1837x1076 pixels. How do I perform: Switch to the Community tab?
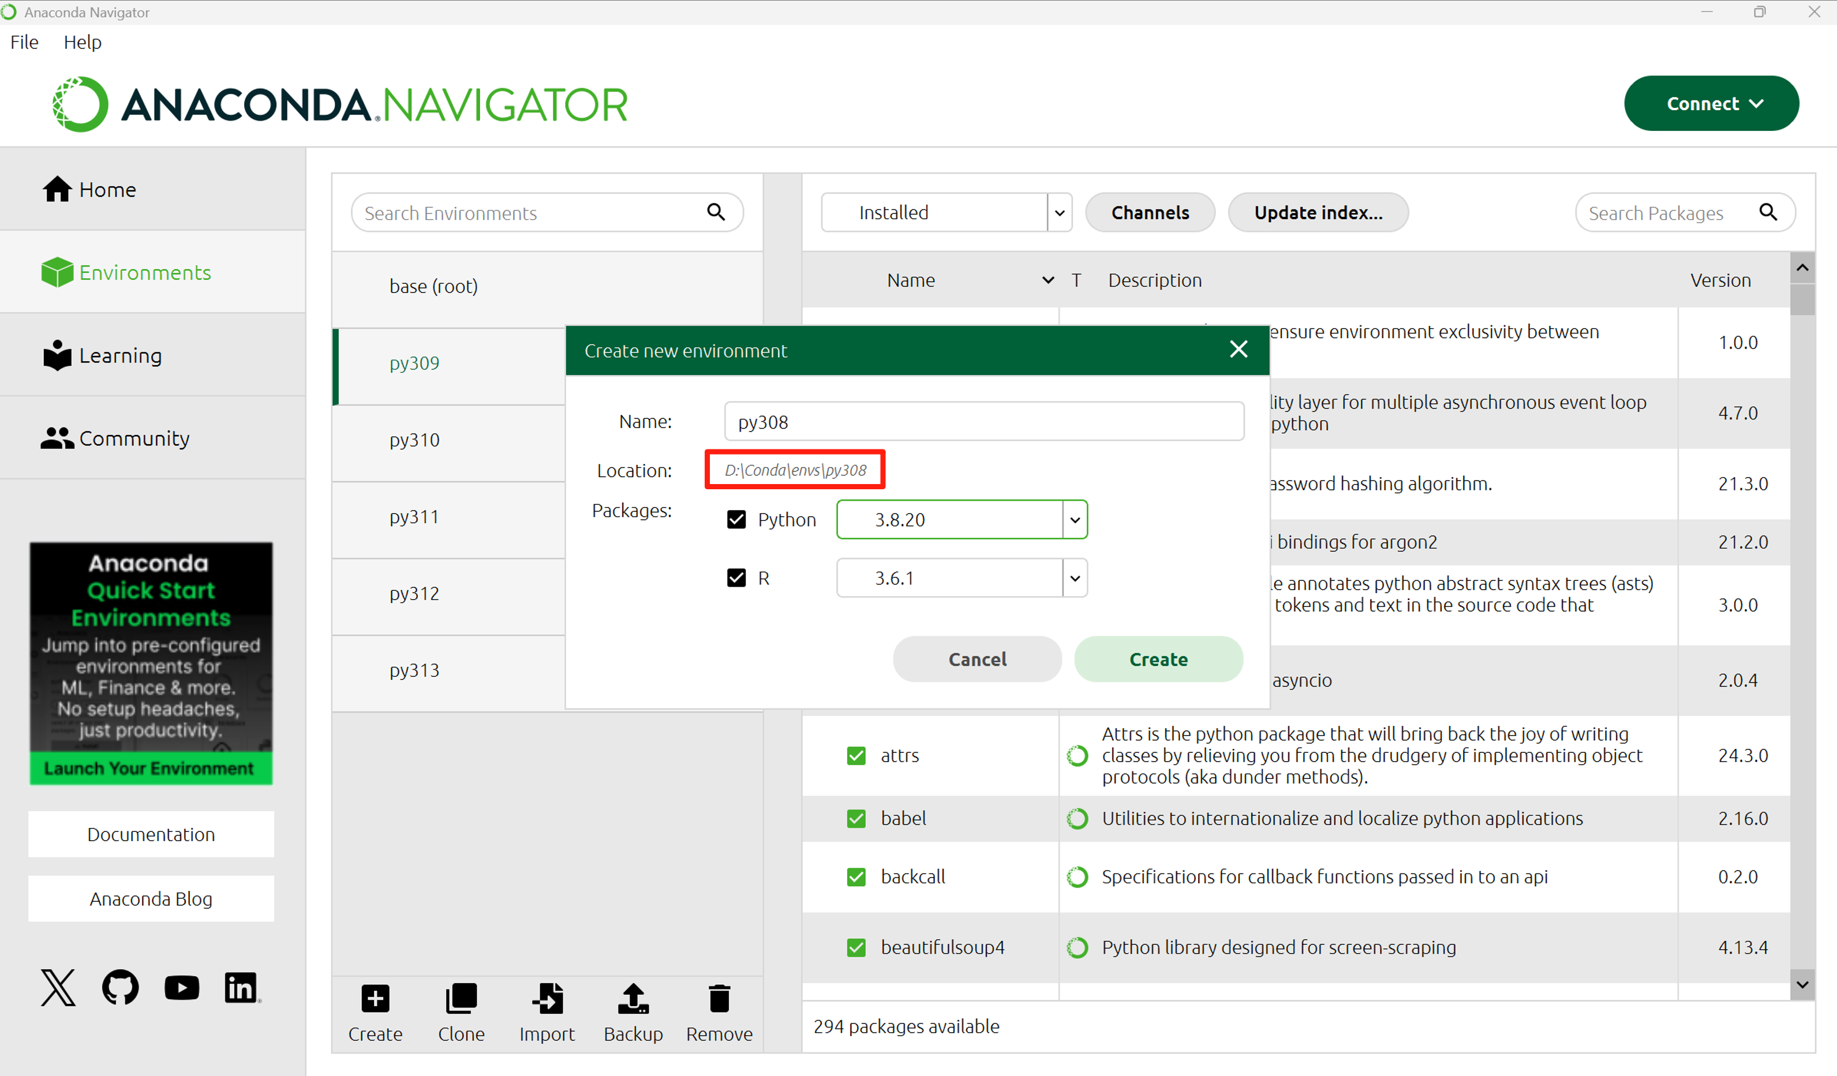pyautogui.click(x=152, y=438)
